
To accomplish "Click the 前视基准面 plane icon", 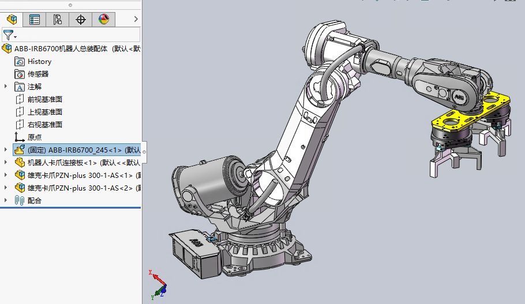I will [20, 99].
